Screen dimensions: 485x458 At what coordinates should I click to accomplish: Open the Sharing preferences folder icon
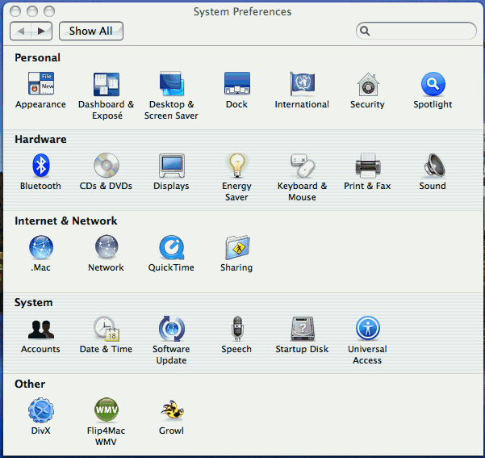click(x=237, y=247)
